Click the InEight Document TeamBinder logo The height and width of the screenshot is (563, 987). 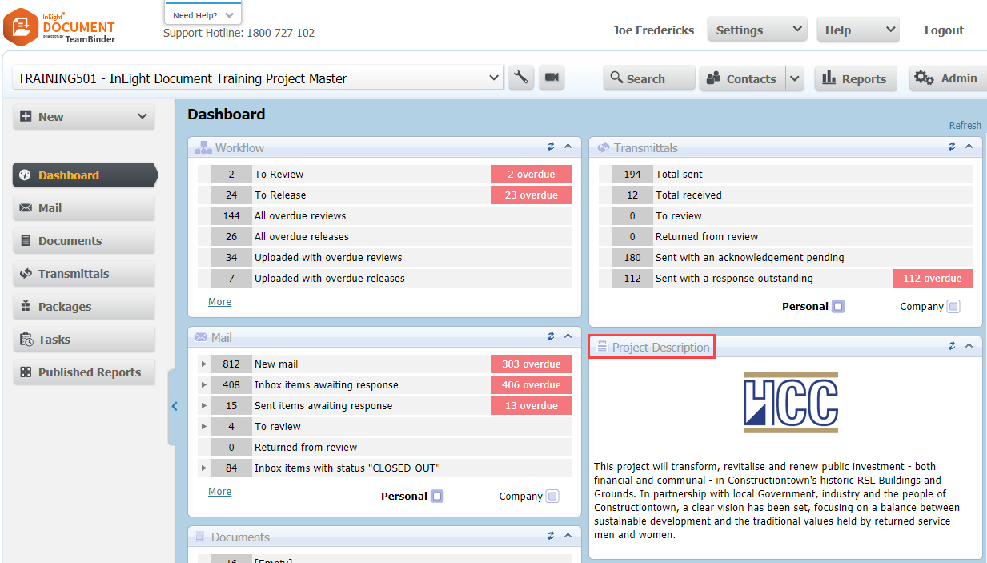click(x=59, y=26)
